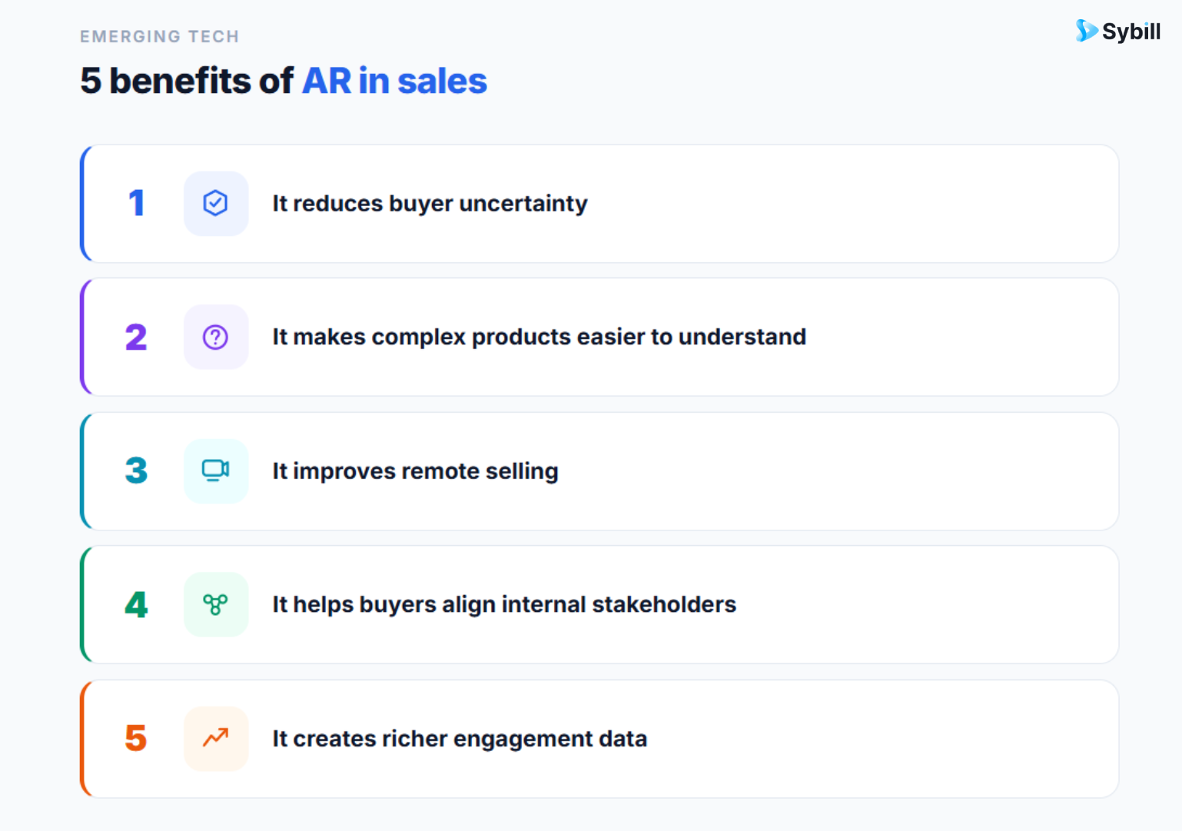
Task: Click the orange number 5
Action: point(136,738)
